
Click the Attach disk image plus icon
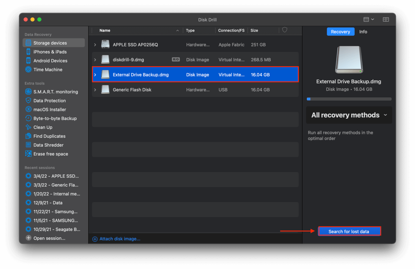point(95,239)
